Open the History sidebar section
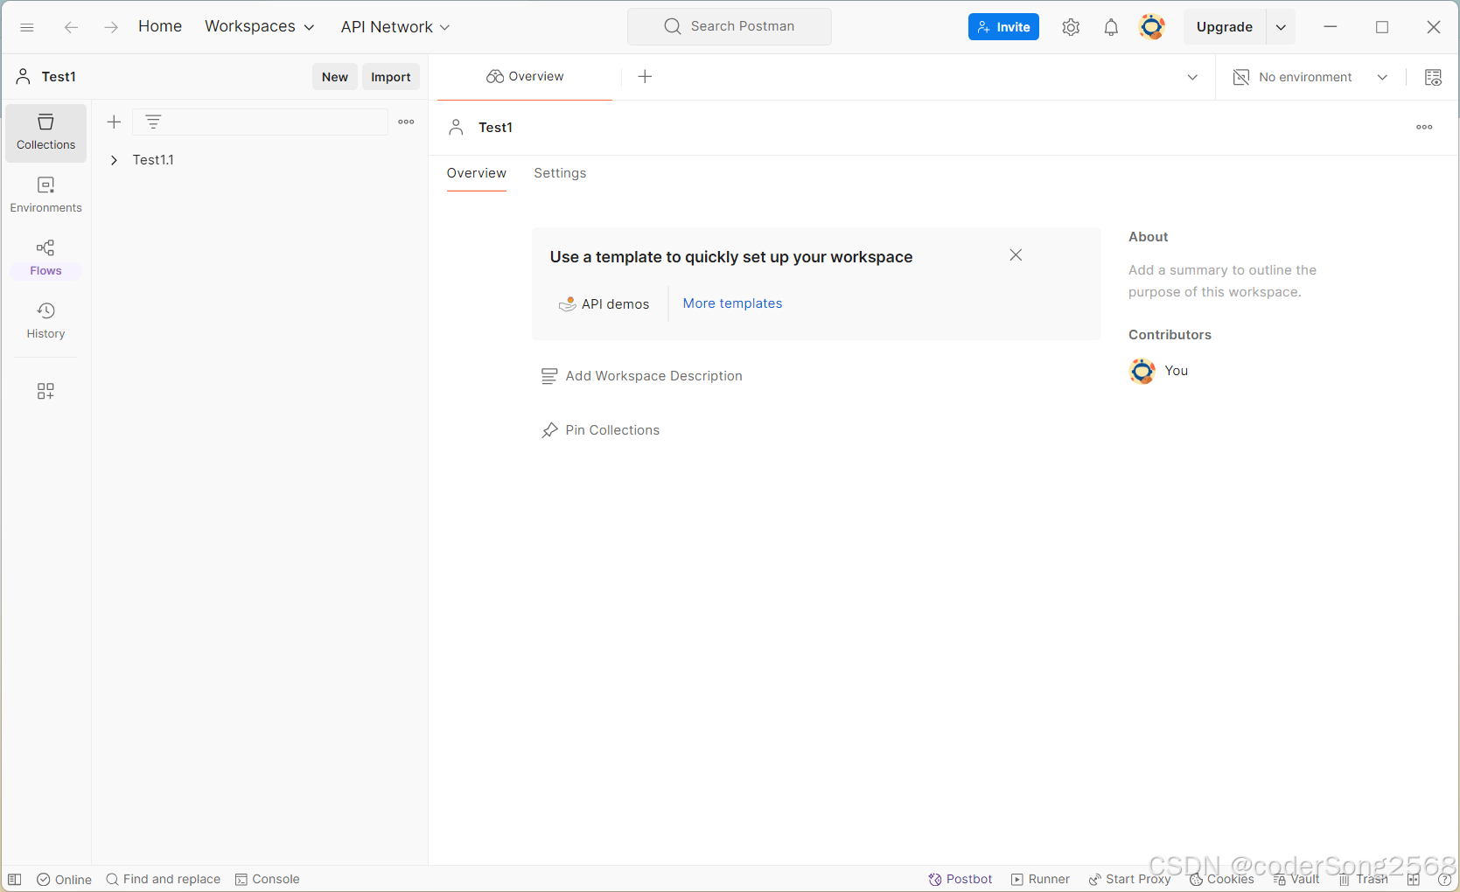 pyautogui.click(x=45, y=321)
